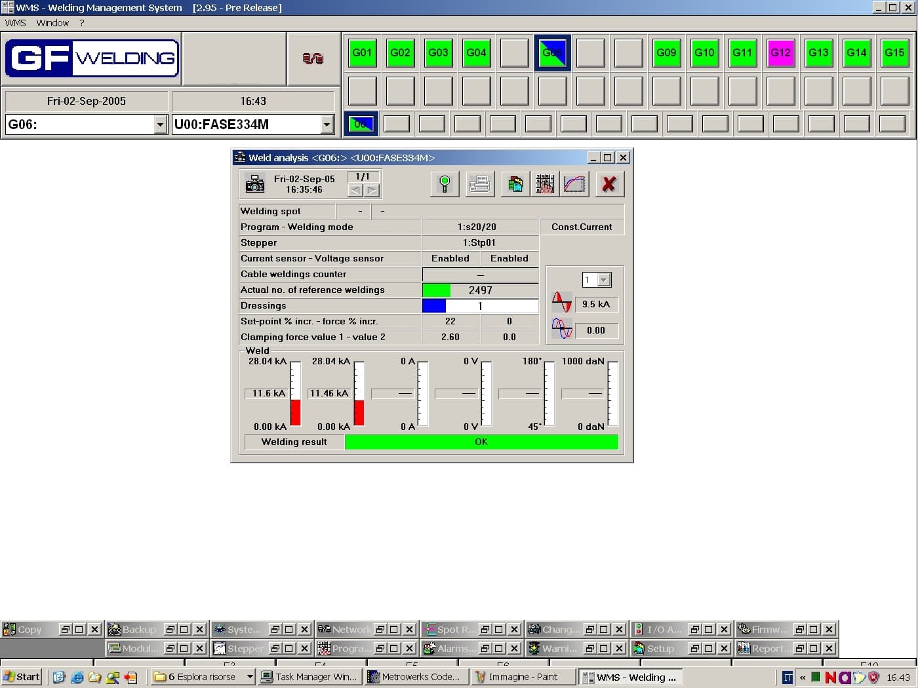Open the Window menu
The height and width of the screenshot is (688, 918).
click(x=52, y=23)
